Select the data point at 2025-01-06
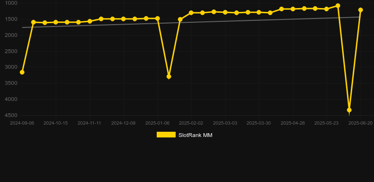Image resolution: width=374 pixels, height=182 pixels. tap(157, 18)
